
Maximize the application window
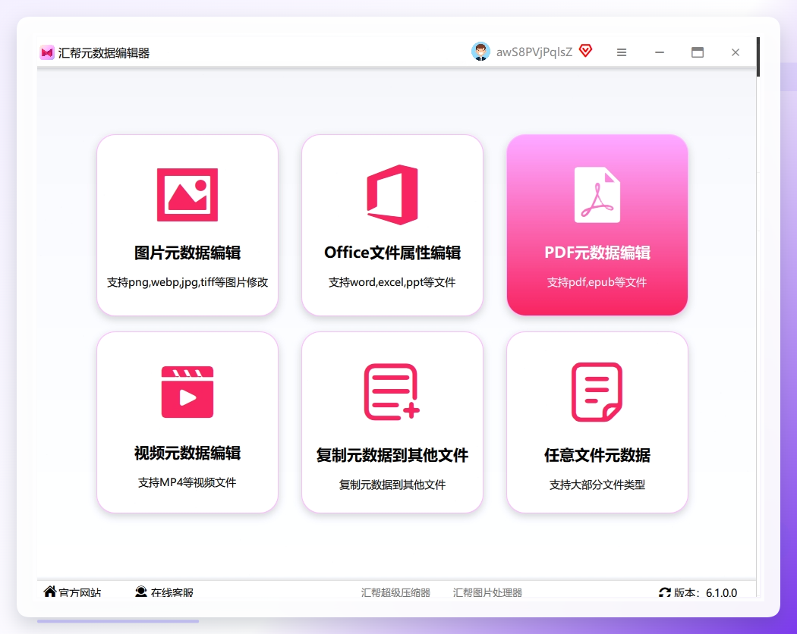click(698, 52)
